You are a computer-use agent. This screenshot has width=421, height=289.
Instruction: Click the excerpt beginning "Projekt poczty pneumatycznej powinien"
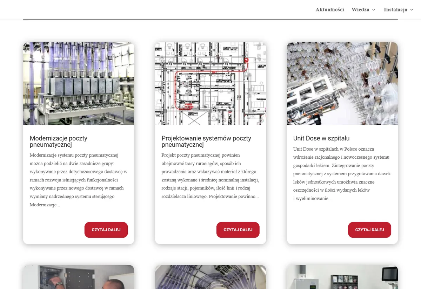210,176
